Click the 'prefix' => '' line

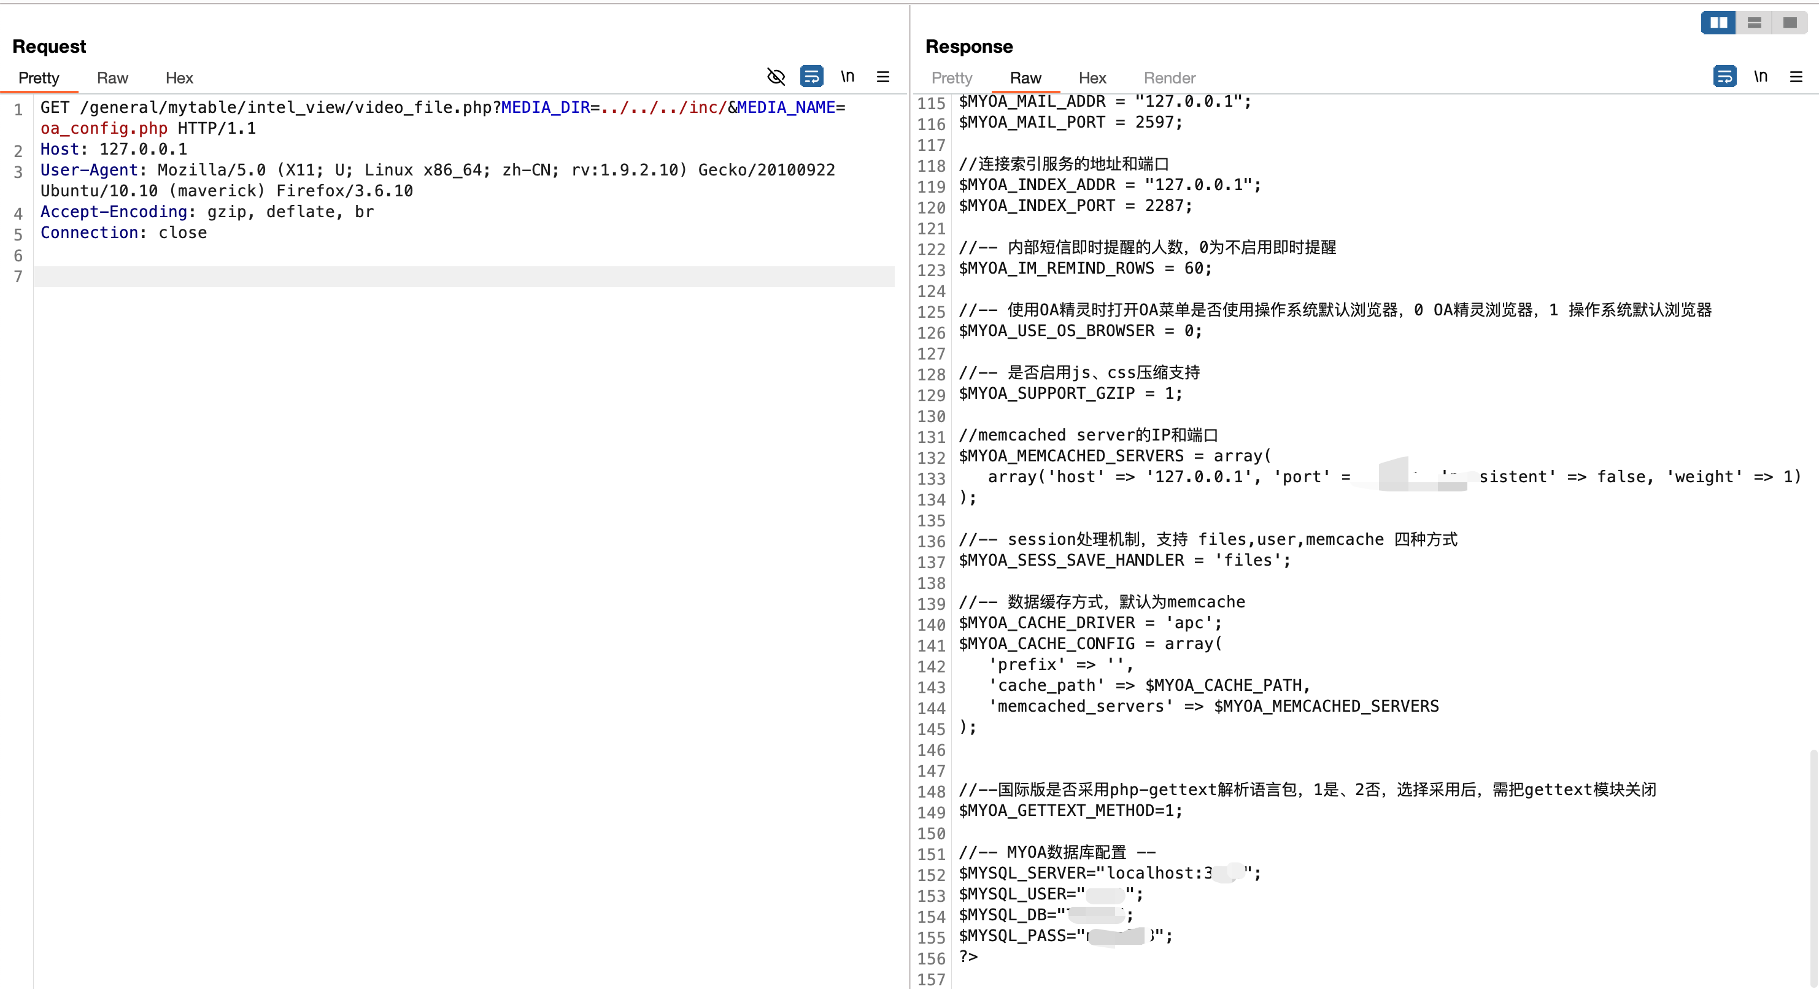1060,664
